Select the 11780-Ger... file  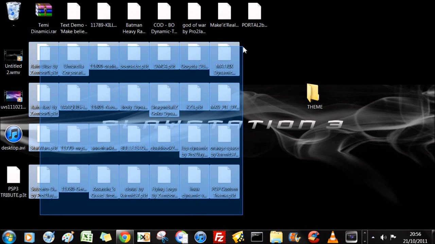(74, 179)
